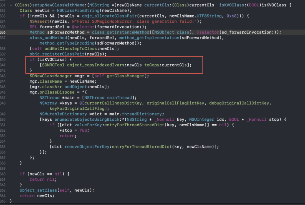Click the NSClassFromString function call
Image resolution: width=305 pixels, height=205 pixels.
click(78, 10)
